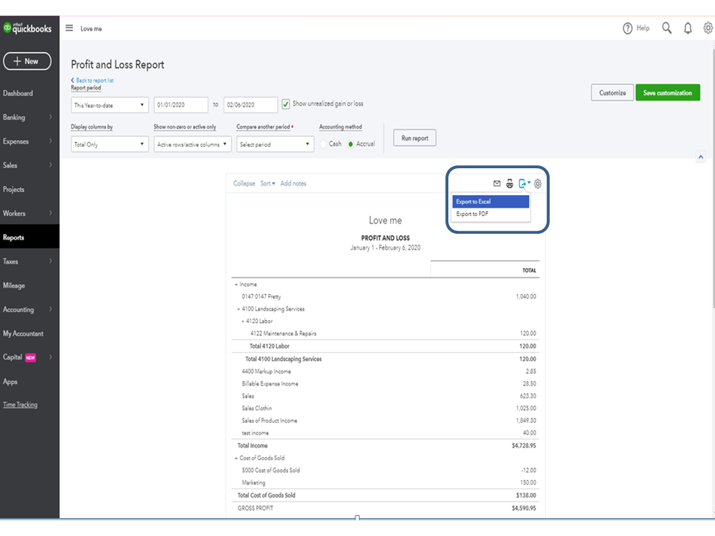Viewport: 715px width, 536px height.
Task: Expand the Total Only columns dropdown
Action: click(109, 144)
